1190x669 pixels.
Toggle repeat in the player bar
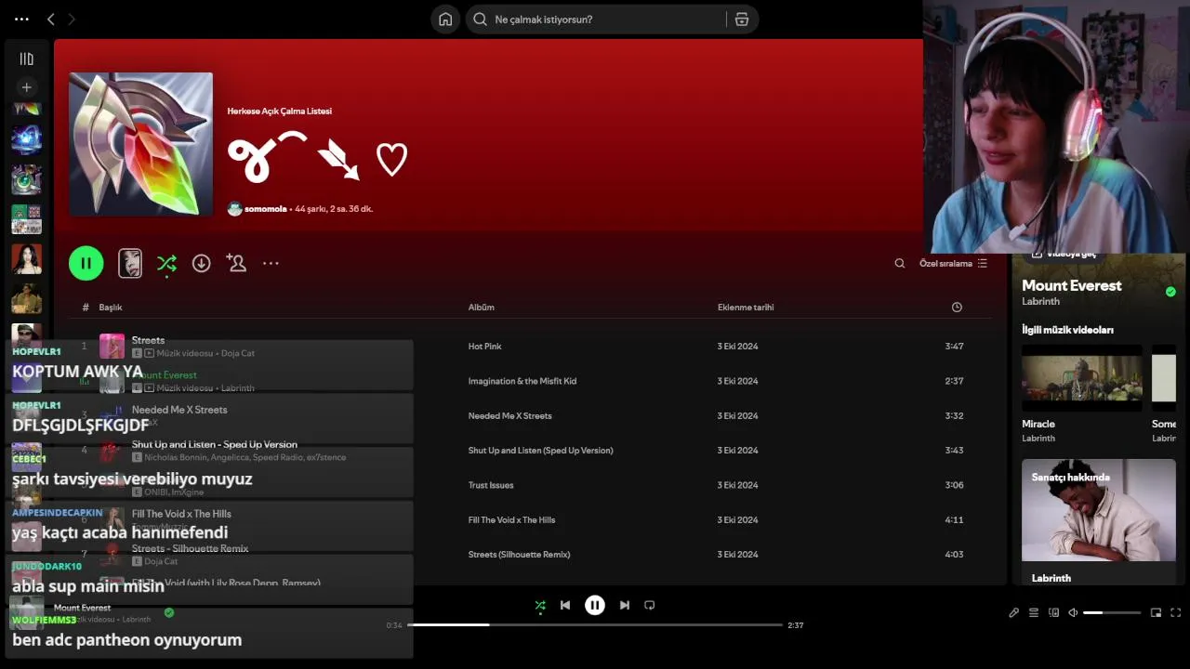650,605
